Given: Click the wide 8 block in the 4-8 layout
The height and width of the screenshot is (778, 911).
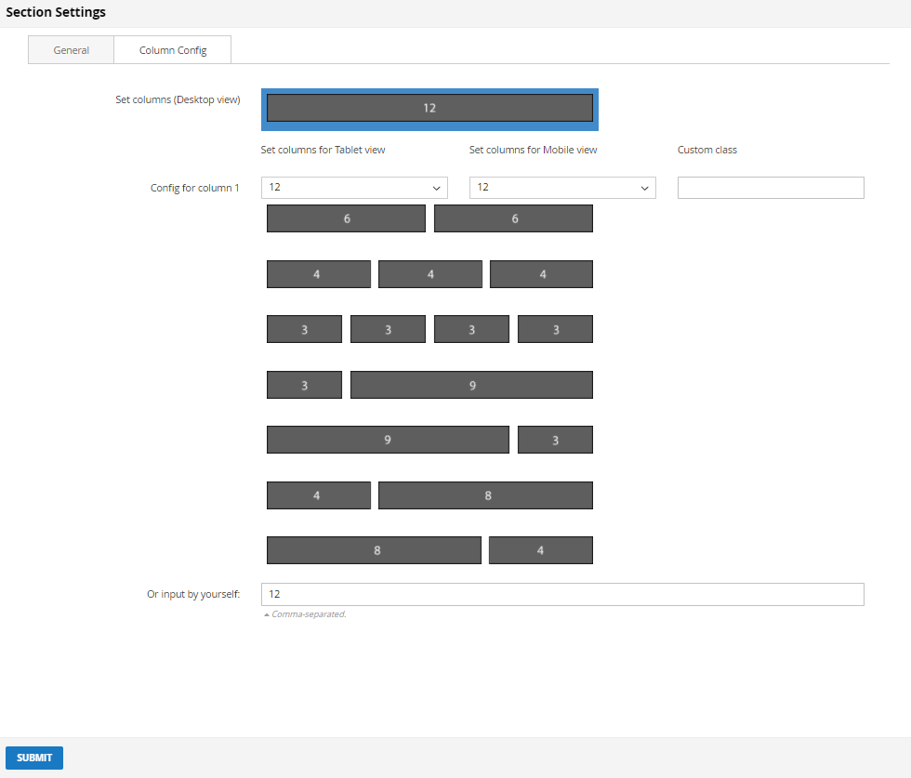Looking at the screenshot, I should 485,495.
